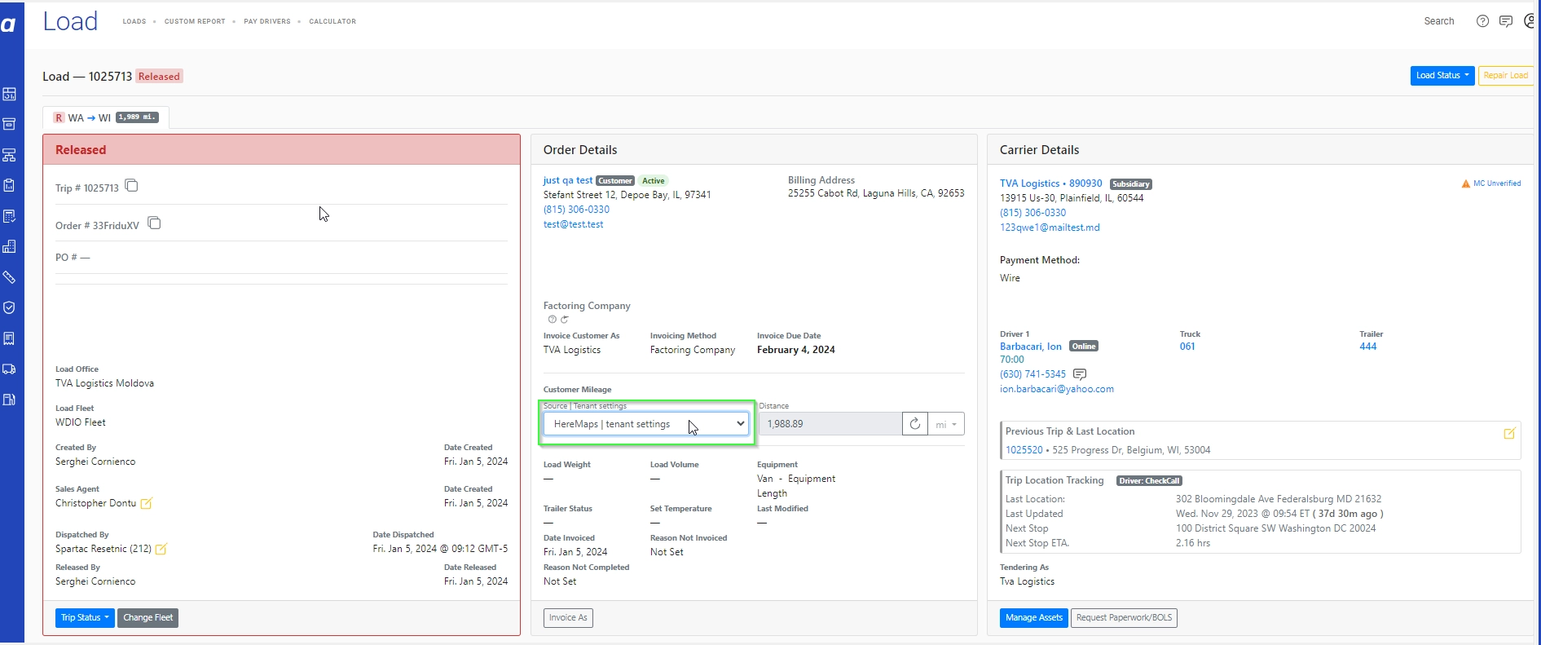Image resolution: width=1541 pixels, height=645 pixels.
Task: Select the WA → WI trip tab
Action: [106, 117]
